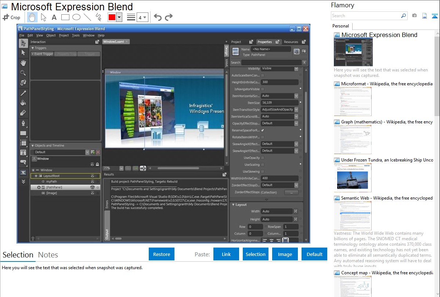Enable the UseSkewing checkbox
The image size is (440, 297).
click(263, 172)
